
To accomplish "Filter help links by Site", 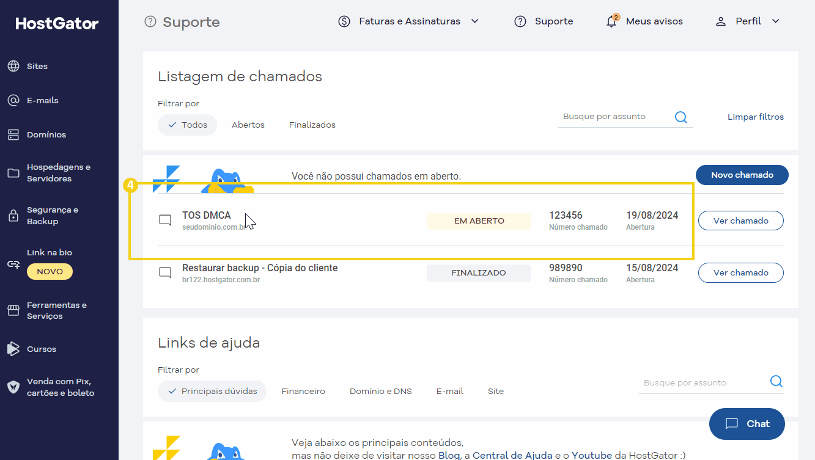I will [x=496, y=391].
